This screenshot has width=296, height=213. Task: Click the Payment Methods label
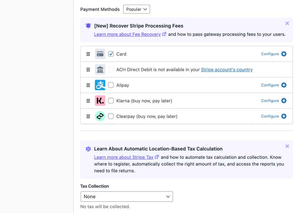[x=100, y=10]
